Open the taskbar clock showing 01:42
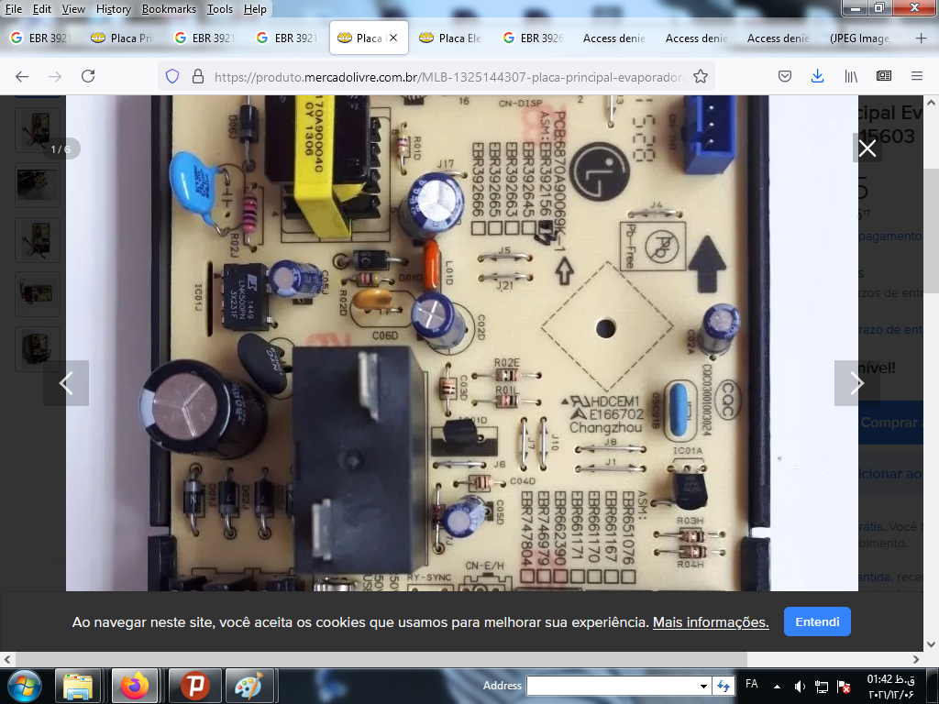Viewport: 939px width, 704px height. (890, 687)
